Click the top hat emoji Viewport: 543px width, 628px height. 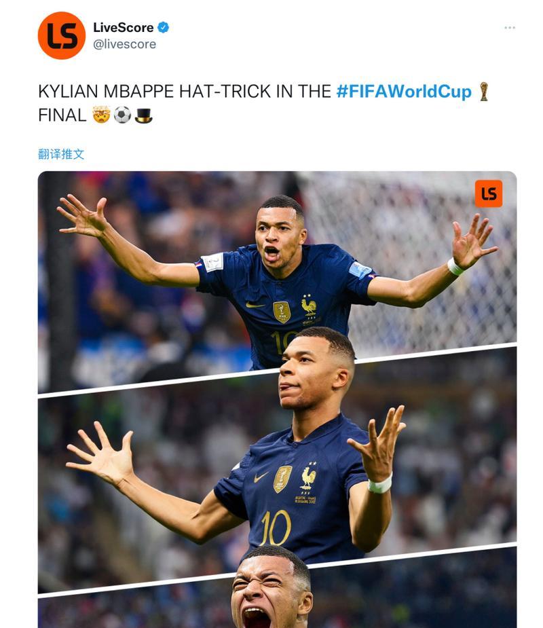point(143,115)
